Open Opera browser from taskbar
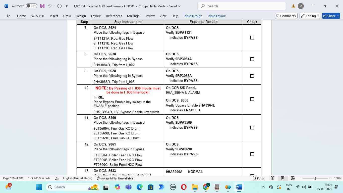Image resolution: width=343 pixels, height=193 pixels. [x=184, y=187]
